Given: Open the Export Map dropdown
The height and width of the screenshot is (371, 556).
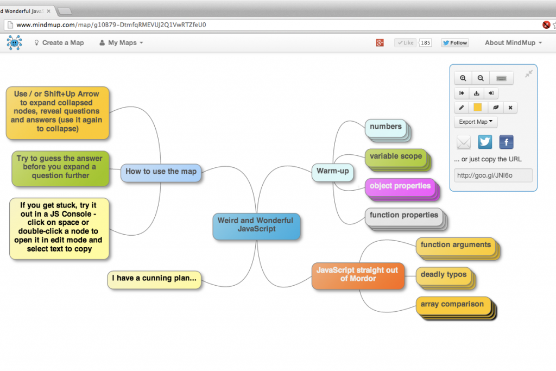Looking at the screenshot, I should [476, 122].
